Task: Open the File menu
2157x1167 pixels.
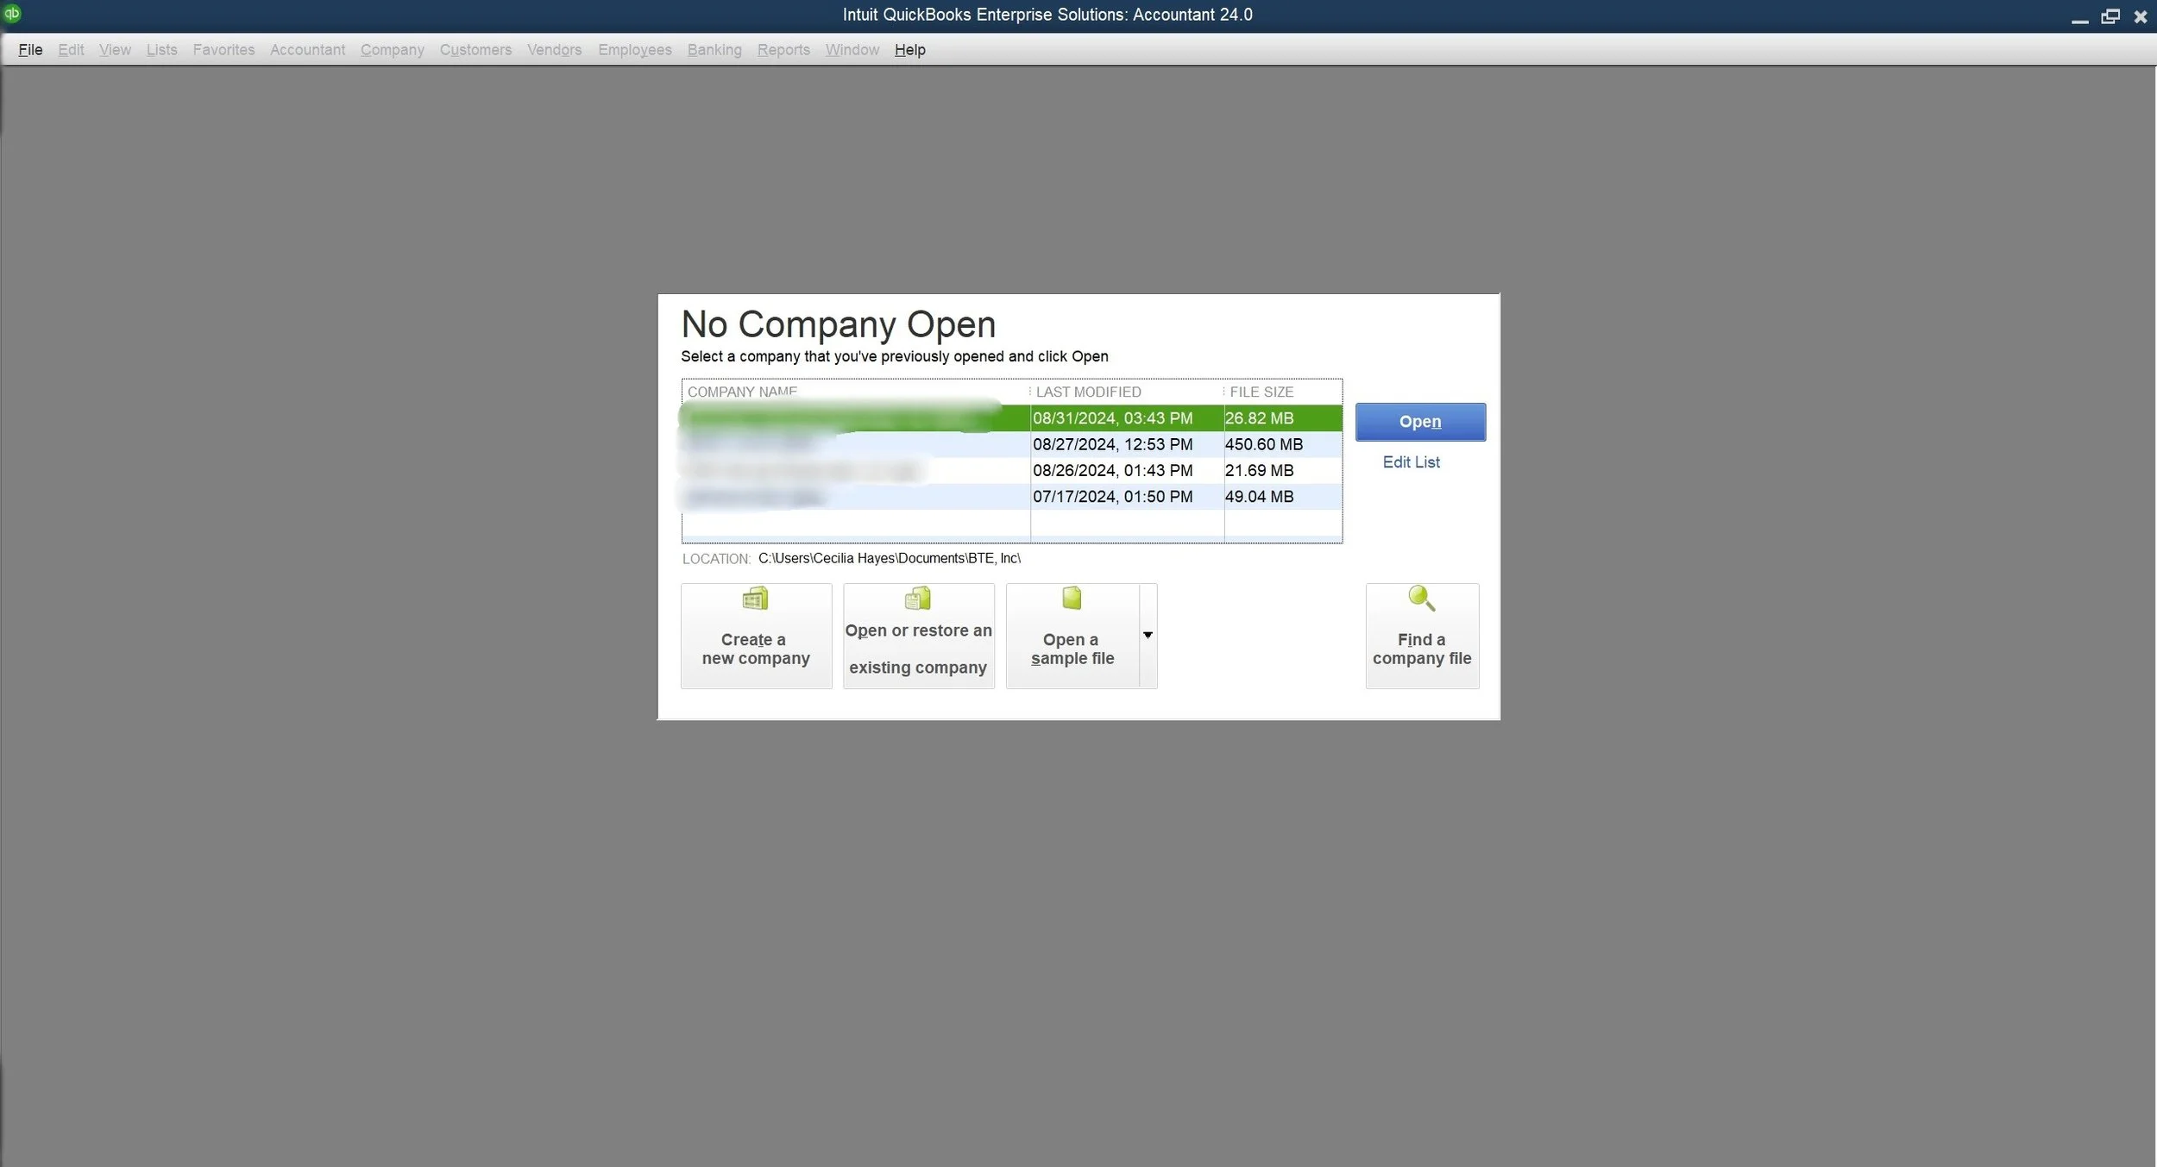Action: click(x=30, y=50)
